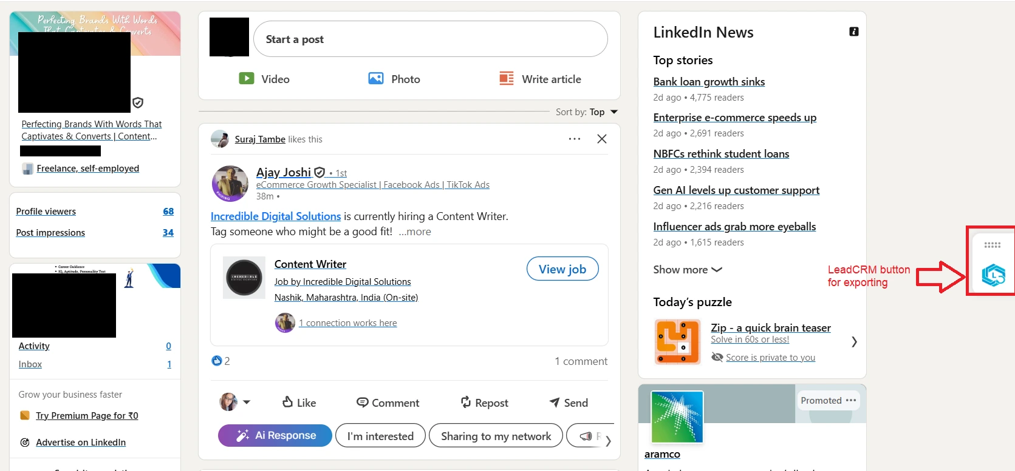Viewport: 1015px width, 471px height.
Task: Open the Zip puzzle chevron arrow
Action: pos(854,342)
